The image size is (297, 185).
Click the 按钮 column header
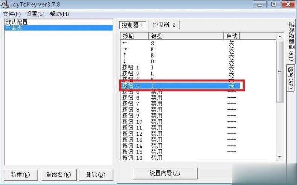(134, 36)
